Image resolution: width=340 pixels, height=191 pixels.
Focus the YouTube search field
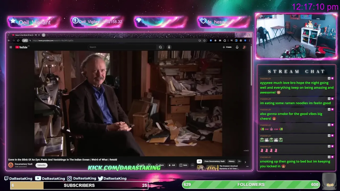click(x=122, y=47)
